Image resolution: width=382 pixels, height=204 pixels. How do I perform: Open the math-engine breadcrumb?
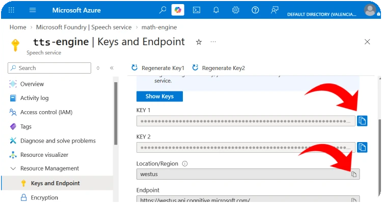[x=159, y=27]
